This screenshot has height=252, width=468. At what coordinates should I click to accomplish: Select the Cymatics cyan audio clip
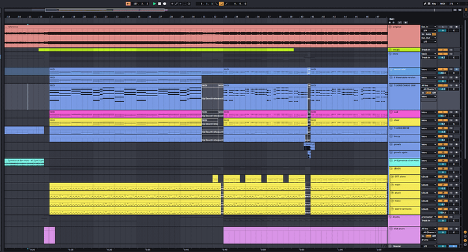(x=24, y=162)
